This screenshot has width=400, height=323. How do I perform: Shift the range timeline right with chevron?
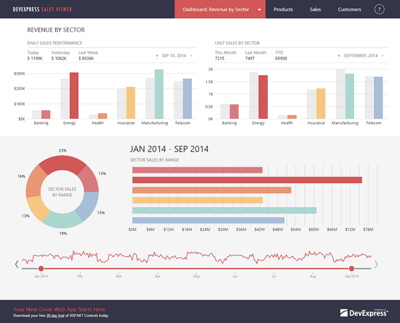(x=376, y=264)
